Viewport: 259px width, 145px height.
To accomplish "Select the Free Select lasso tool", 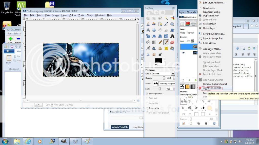I will tap(160, 18).
